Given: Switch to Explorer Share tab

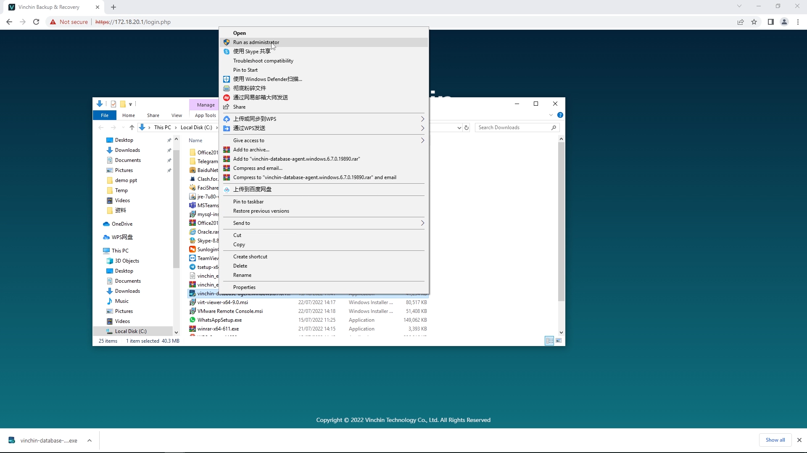Looking at the screenshot, I should pyautogui.click(x=153, y=115).
